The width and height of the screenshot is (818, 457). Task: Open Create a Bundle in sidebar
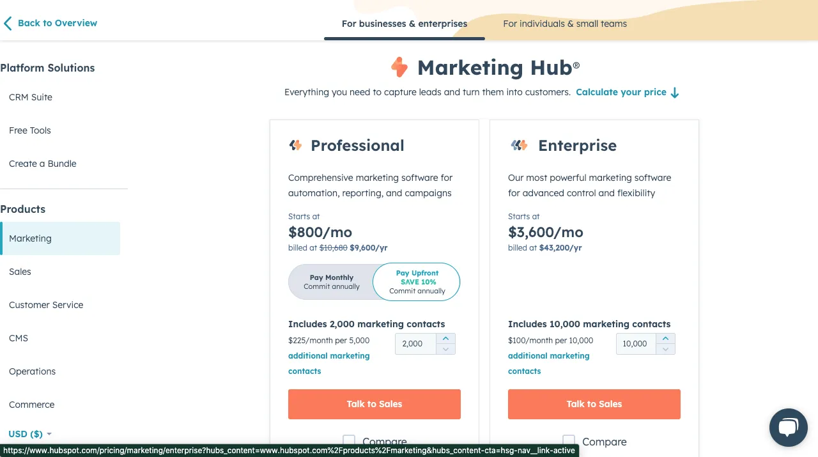[43, 164]
